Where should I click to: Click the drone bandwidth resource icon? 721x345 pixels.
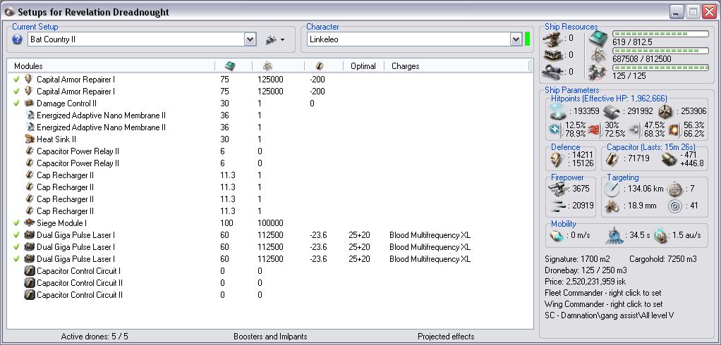coord(598,72)
